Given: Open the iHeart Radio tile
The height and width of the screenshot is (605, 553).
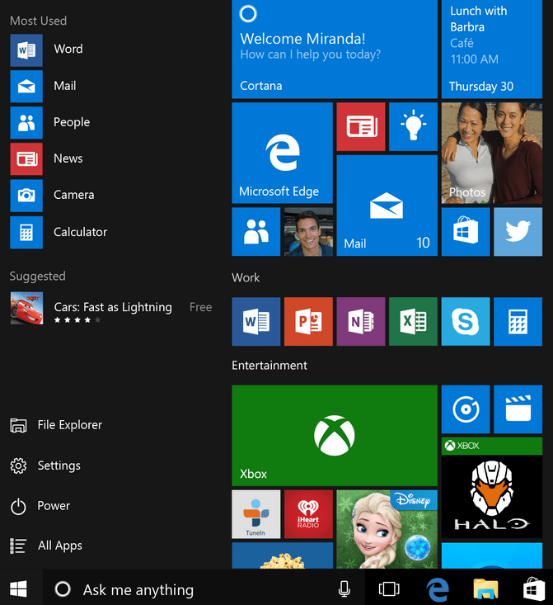Looking at the screenshot, I should (308, 514).
